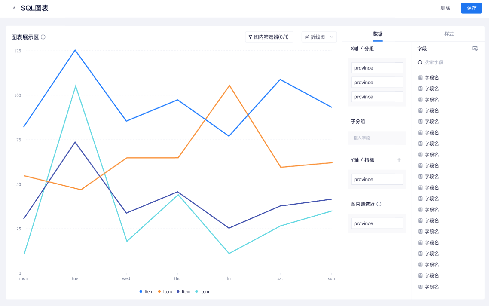Click the chart icon in the 字段 panel header
Viewport: 489px width, 306px height.
[475, 48]
